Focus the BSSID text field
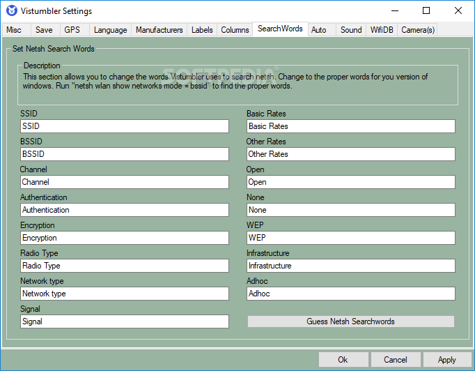Screen dimensions: 475x371 125,154
